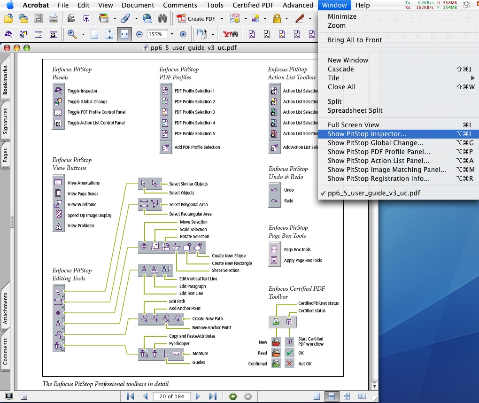Open the Organizer file-drawer icon
The image size is (479, 403).
[x=104, y=19]
